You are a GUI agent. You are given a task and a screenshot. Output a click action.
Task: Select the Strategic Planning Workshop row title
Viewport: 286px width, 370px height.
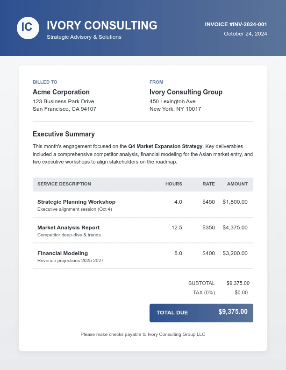(x=76, y=202)
